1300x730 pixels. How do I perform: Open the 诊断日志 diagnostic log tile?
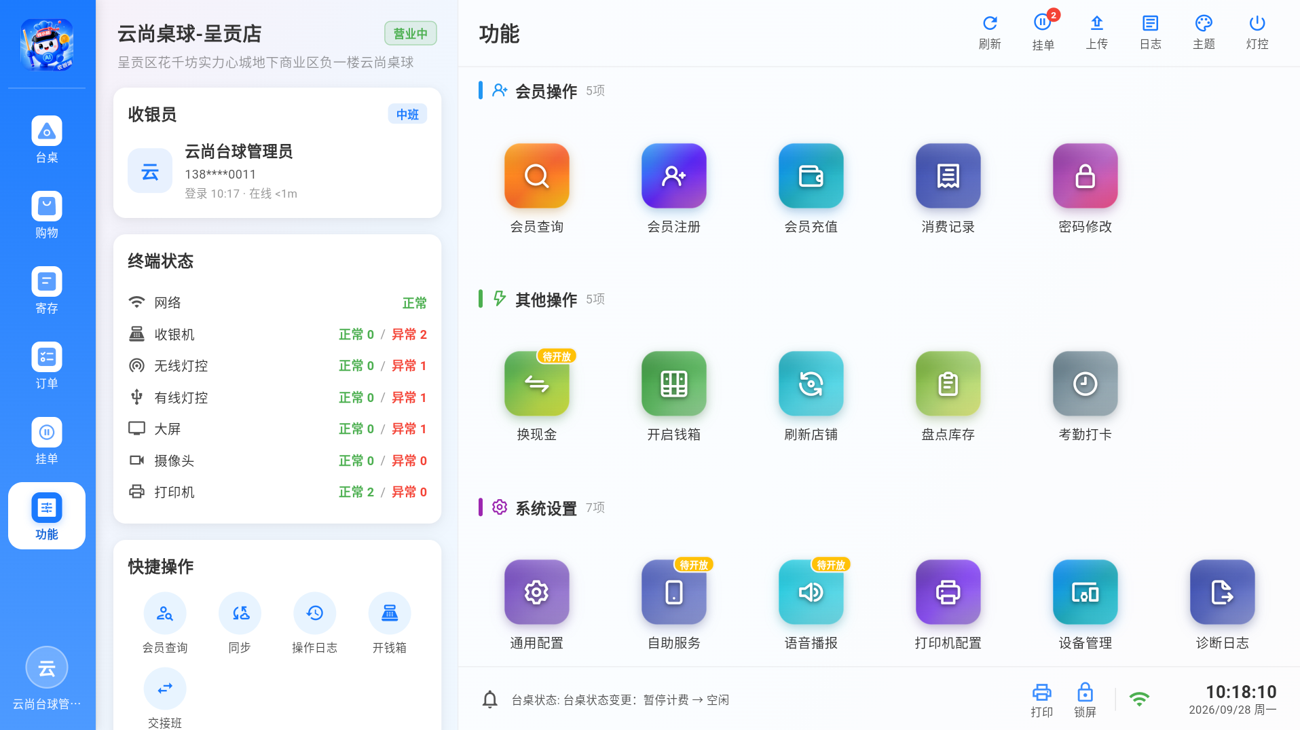click(x=1222, y=604)
